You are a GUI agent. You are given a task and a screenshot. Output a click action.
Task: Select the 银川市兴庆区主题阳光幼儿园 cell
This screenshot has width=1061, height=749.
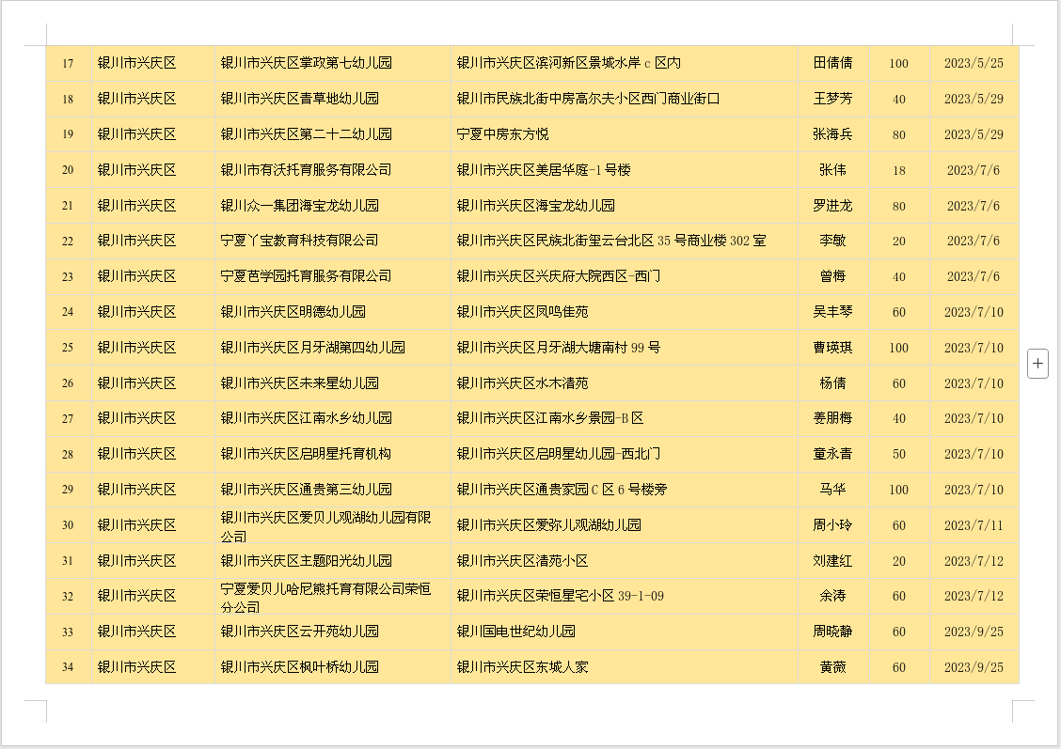coord(306,561)
